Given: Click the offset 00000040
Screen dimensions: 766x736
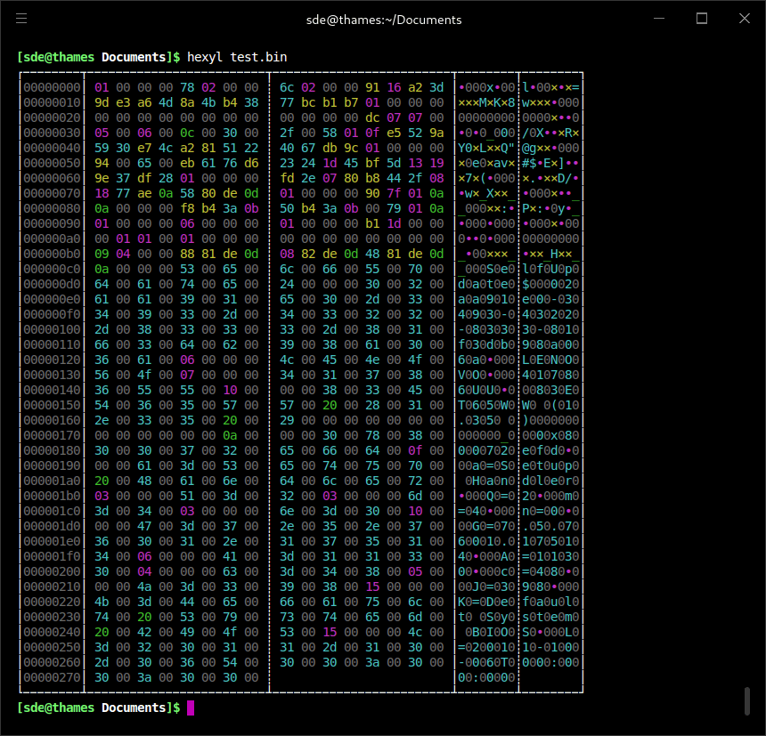Looking at the screenshot, I should [x=52, y=148].
